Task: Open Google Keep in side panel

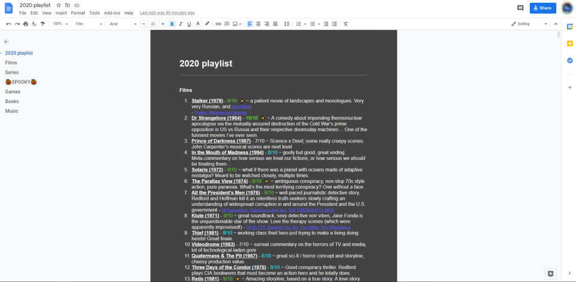Action: pyautogui.click(x=569, y=43)
